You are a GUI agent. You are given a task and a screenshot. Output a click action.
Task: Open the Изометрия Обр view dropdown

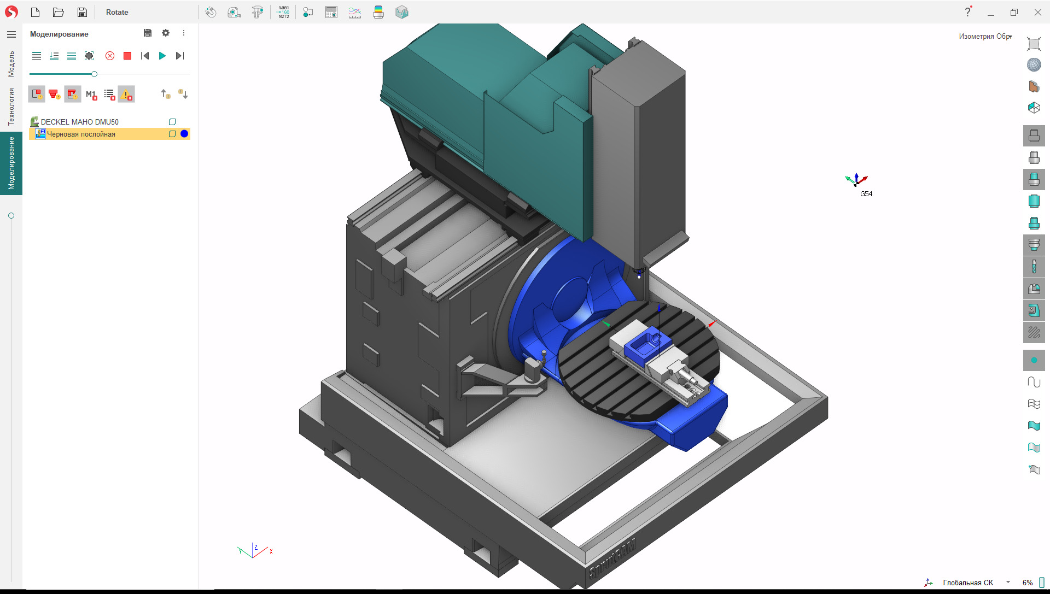point(985,36)
